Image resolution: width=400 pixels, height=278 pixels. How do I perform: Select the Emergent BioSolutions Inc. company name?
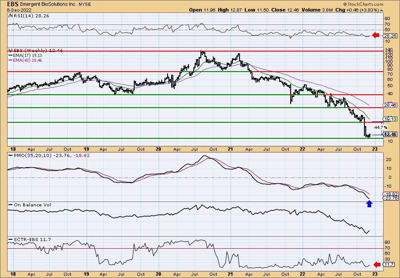click(x=48, y=4)
